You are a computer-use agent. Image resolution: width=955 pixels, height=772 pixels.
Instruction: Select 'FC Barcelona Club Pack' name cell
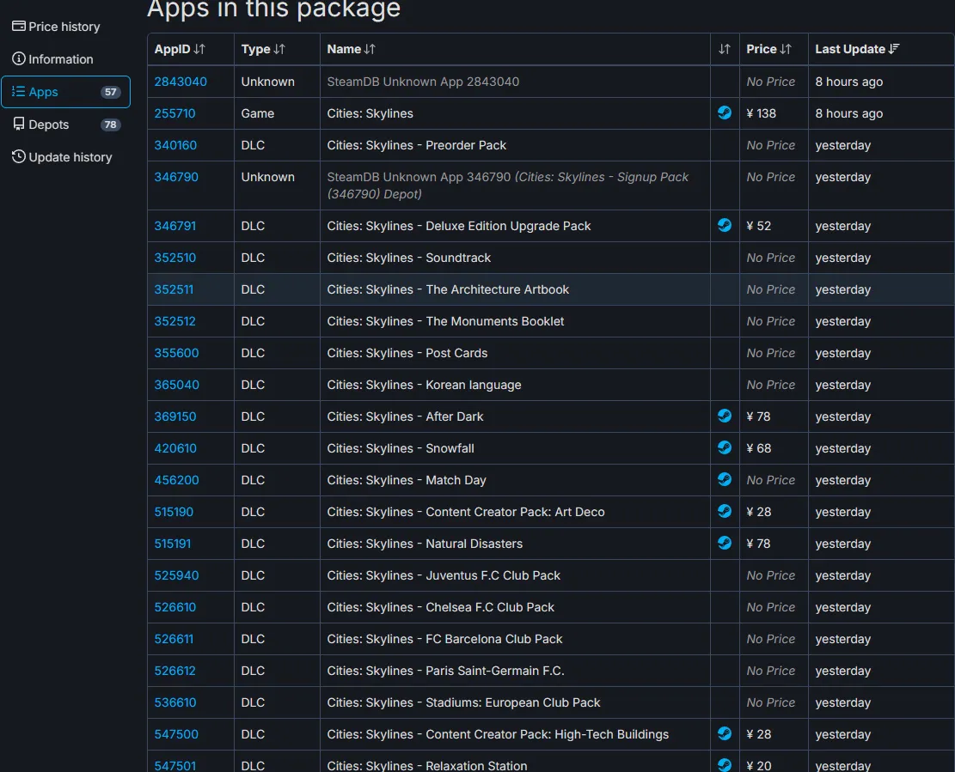[x=515, y=639]
